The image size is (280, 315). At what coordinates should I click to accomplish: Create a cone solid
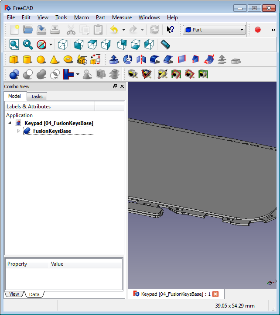coord(55,59)
